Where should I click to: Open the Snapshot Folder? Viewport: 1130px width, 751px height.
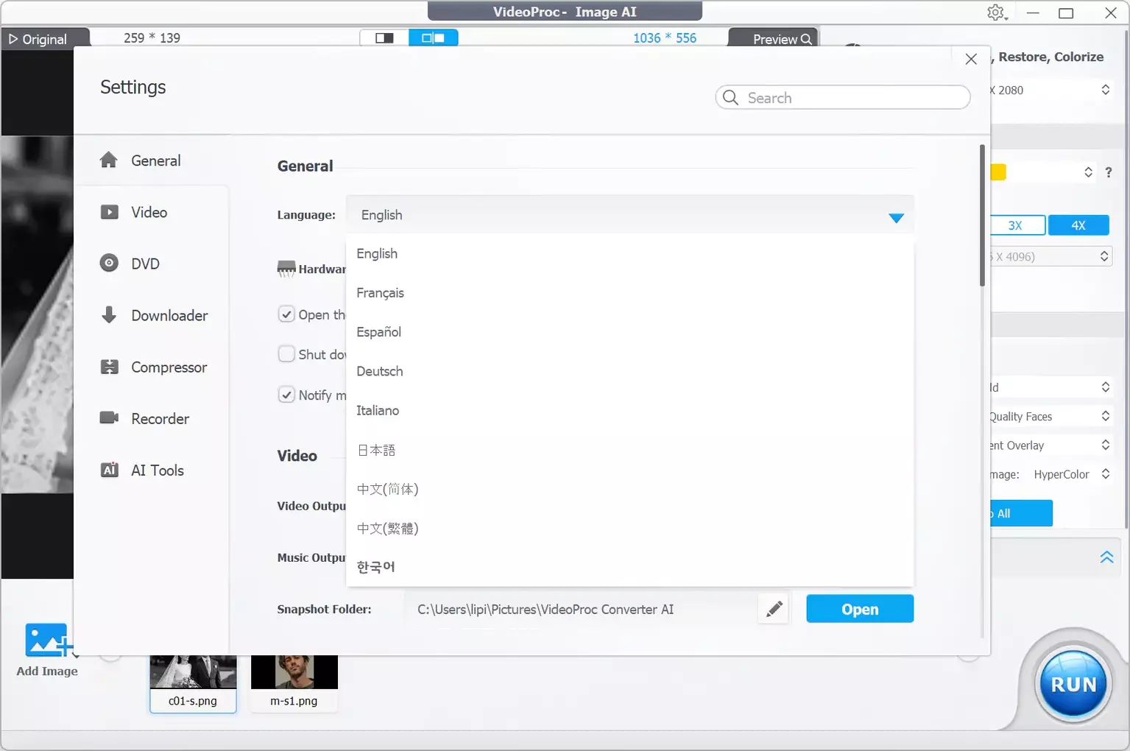860,609
